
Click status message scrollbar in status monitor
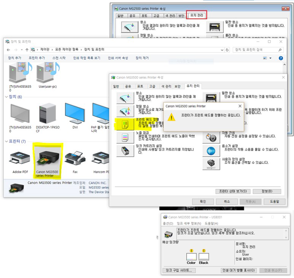tap(286, 234)
